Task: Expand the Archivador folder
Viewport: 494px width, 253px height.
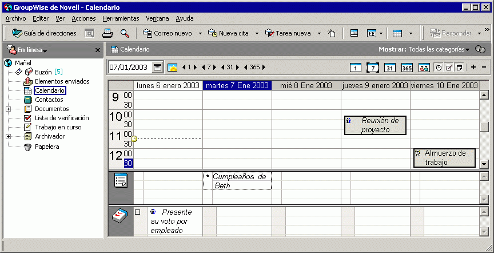Action: point(8,137)
